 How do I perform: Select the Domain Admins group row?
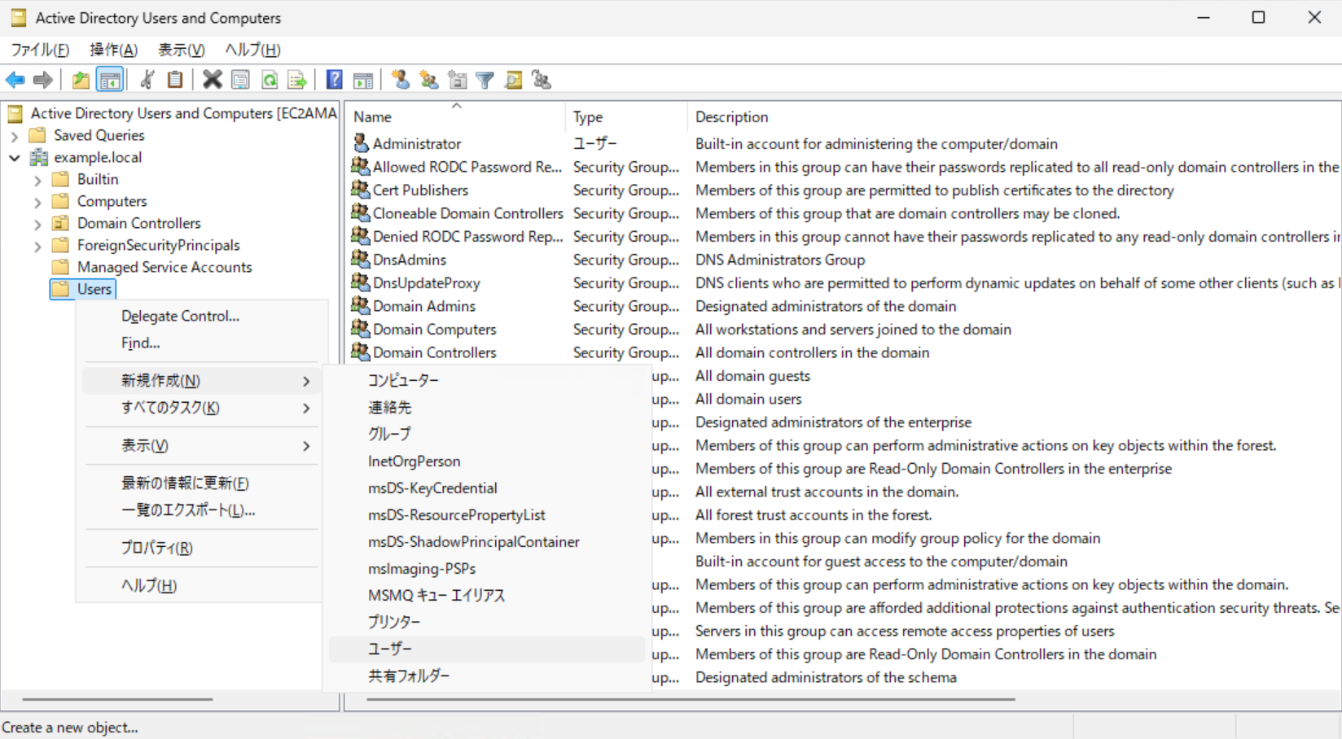423,306
